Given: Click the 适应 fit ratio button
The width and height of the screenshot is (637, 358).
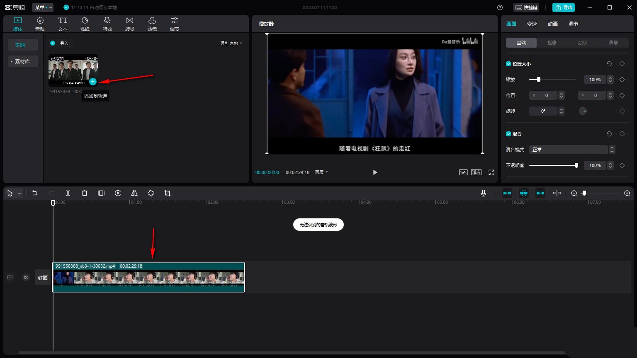Looking at the screenshot, I should (476, 172).
